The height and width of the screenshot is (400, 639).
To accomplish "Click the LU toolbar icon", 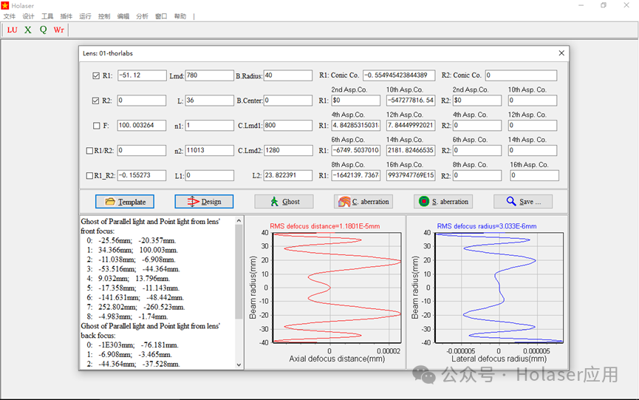I will click(x=13, y=30).
